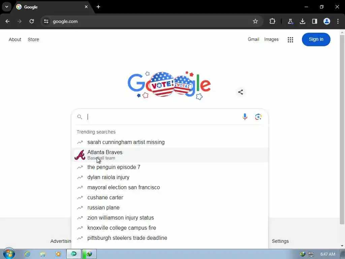Image resolution: width=345 pixels, height=259 pixels.
Task: Open Settings in the page footer
Action: point(280,241)
